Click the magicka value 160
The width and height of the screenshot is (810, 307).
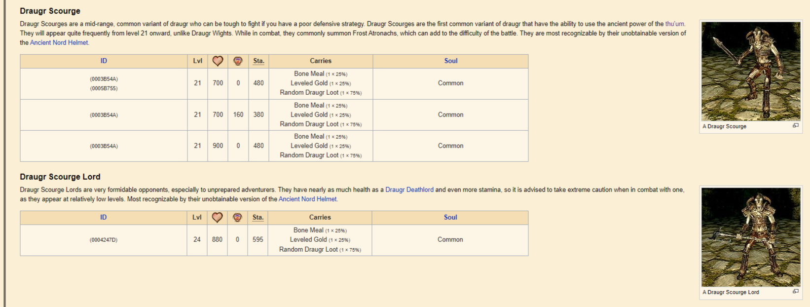(238, 115)
